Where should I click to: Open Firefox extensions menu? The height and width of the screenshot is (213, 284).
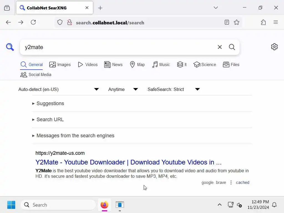pos(263,22)
